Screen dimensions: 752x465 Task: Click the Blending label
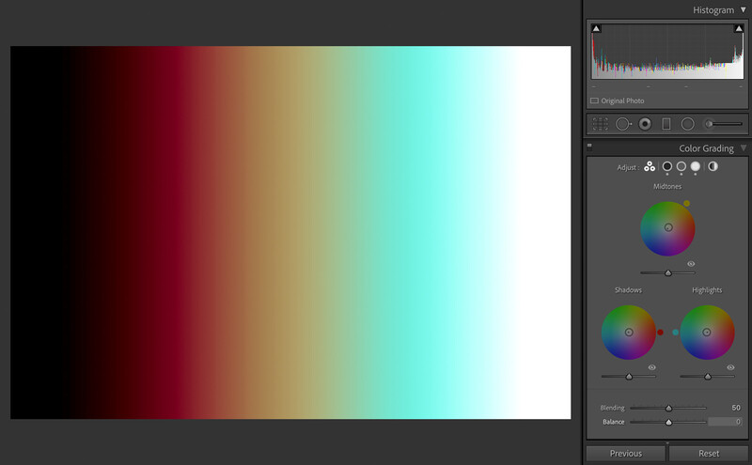coord(613,408)
